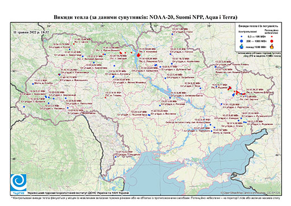This screenshot has height=206, width=291.
Task: Select the blue marker below 13:23 3,45 MW label
Action: 215,67
